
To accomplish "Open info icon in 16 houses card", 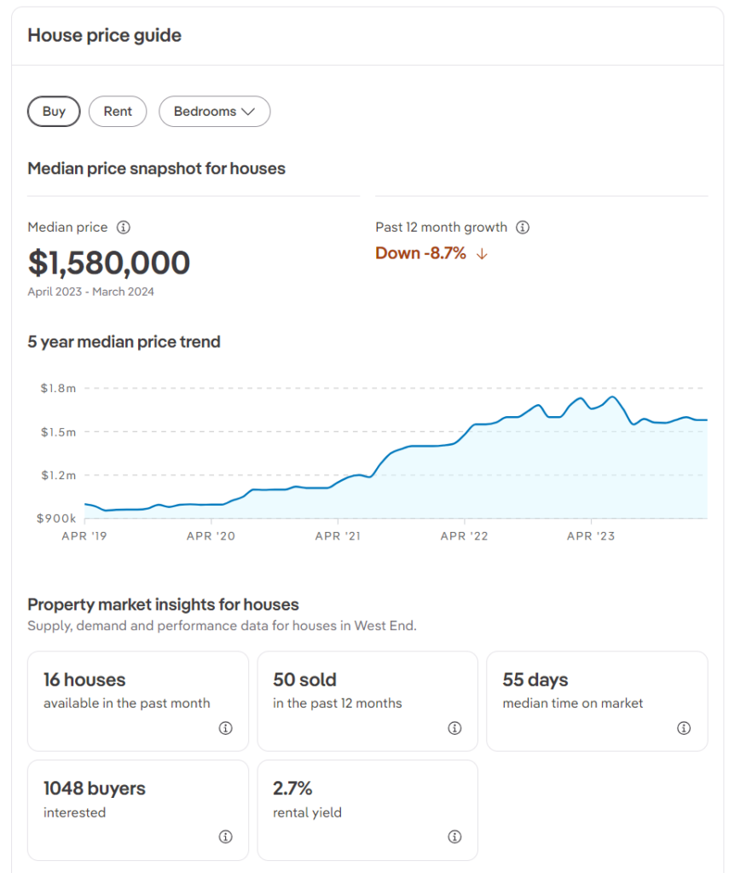I will pyautogui.click(x=225, y=728).
